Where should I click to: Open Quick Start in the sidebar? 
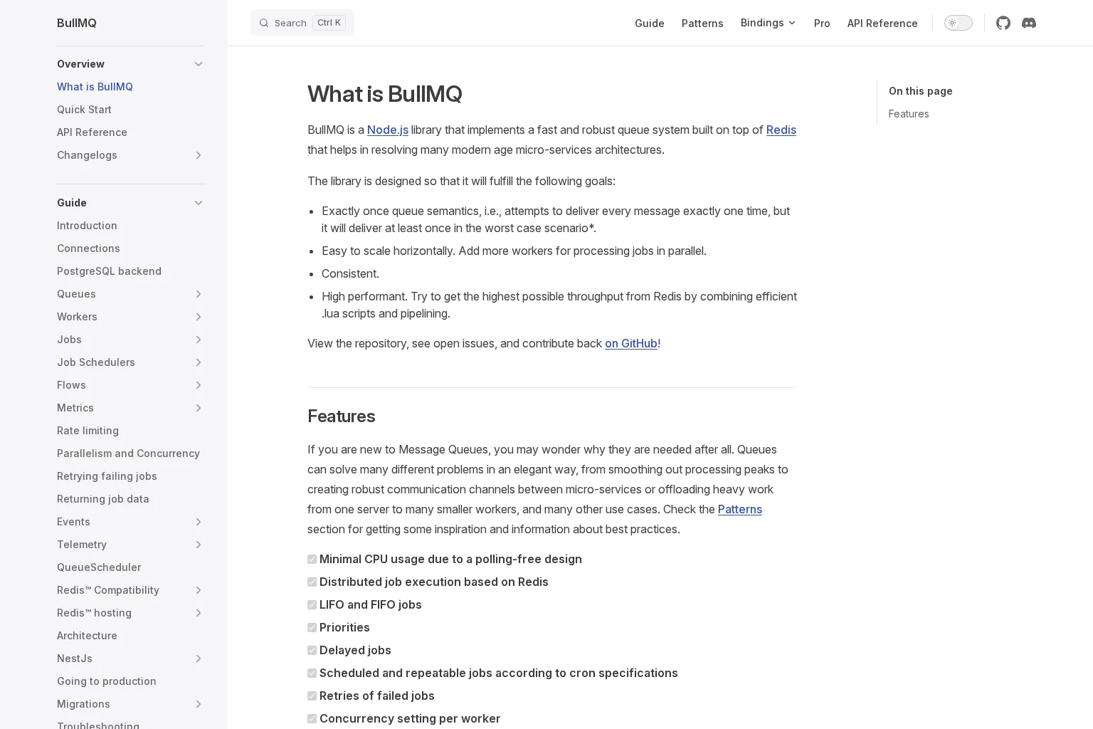tap(84, 110)
